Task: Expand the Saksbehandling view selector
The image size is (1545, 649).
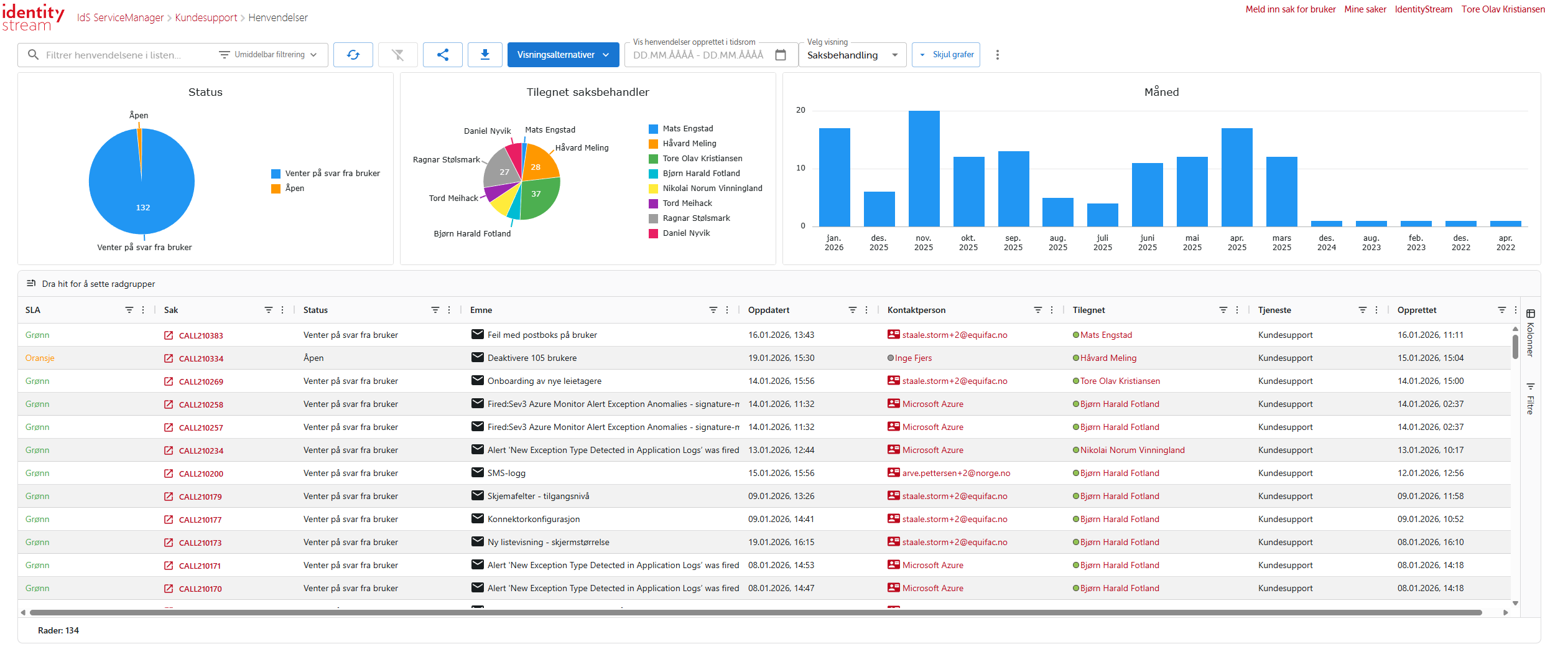Action: 851,55
